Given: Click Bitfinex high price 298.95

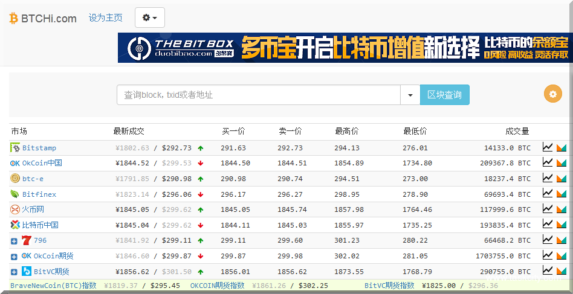Looking at the screenshot, I should [347, 194].
